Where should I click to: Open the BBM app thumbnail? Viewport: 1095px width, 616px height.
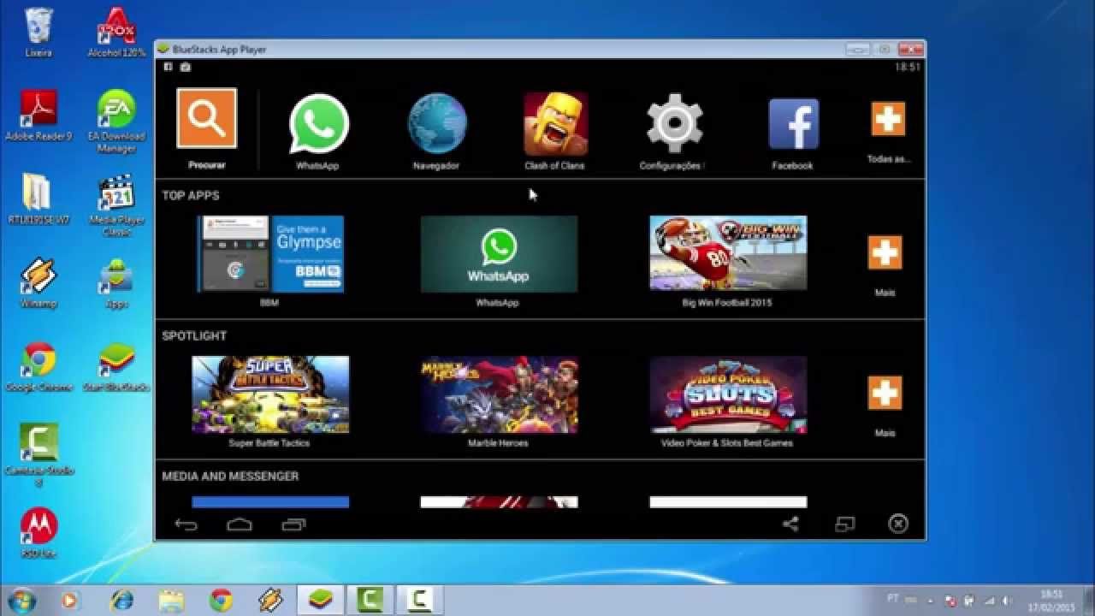point(270,254)
